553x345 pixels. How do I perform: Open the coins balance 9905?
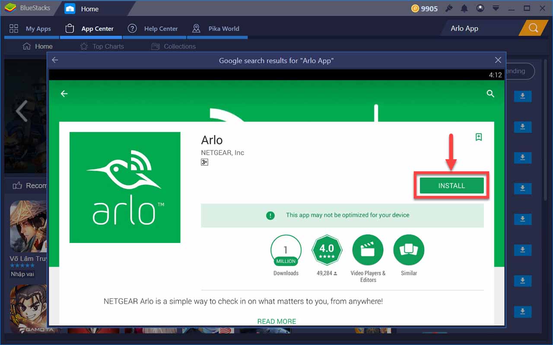point(424,9)
